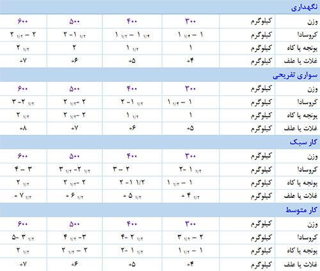Click the وزن row label under نگهداری
The height and width of the screenshot is (271, 320).
tap(312, 22)
